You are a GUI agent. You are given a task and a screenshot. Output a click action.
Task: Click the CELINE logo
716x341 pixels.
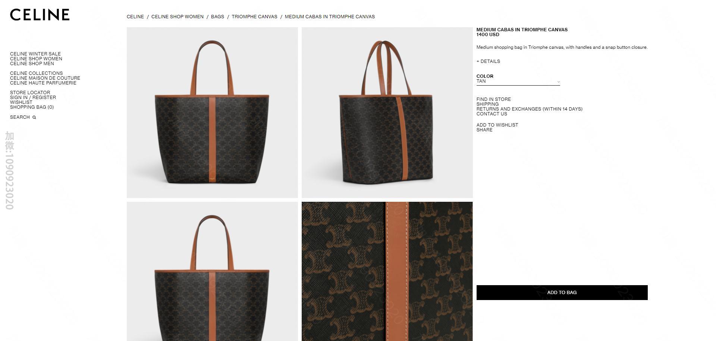click(40, 15)
